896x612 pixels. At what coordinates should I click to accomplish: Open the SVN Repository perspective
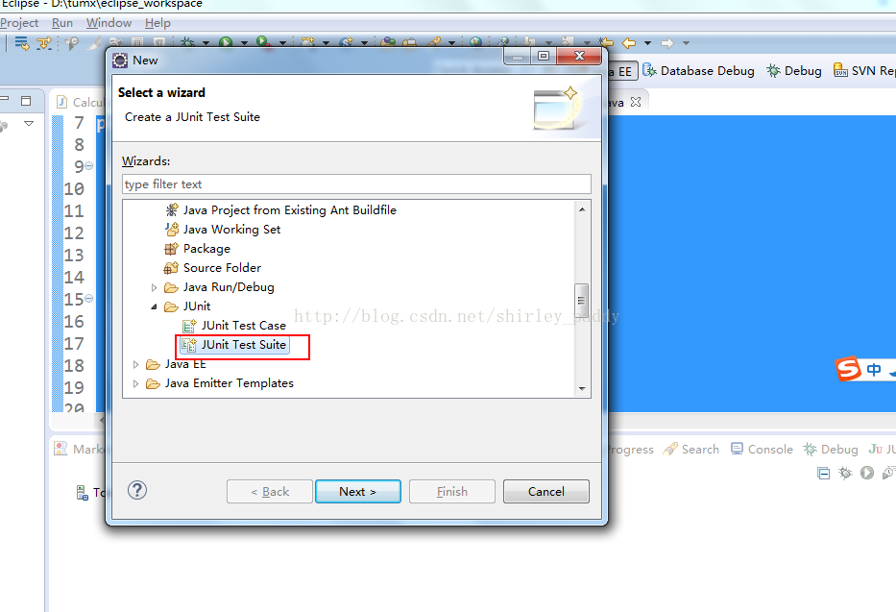tap(864, 71)
